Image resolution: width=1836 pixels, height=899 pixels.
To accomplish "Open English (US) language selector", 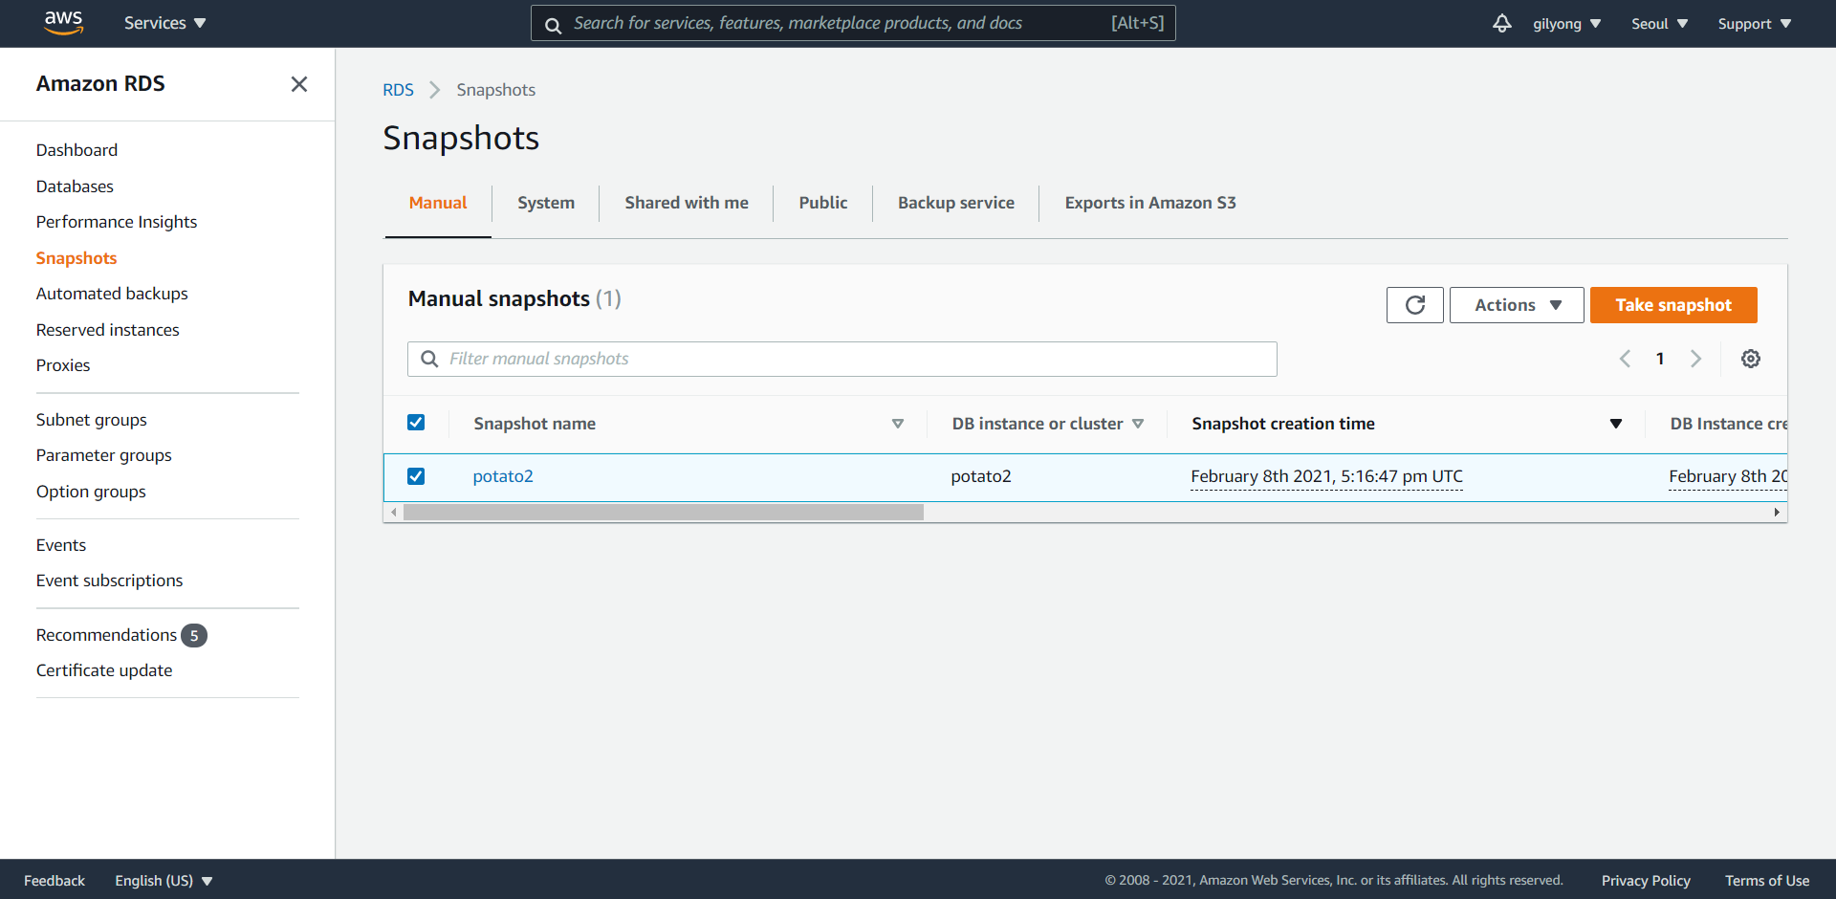I will (x=164, y=881).
